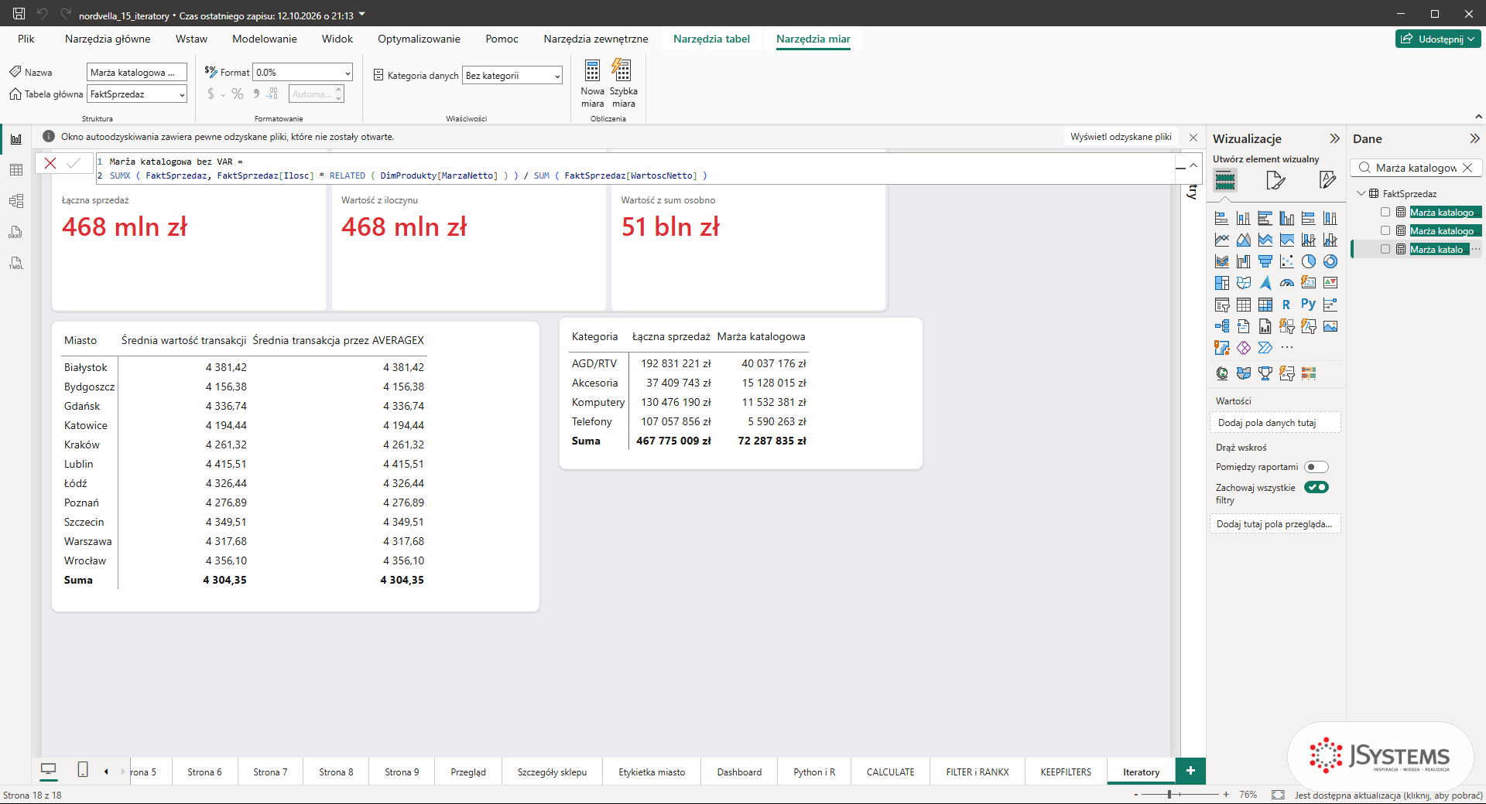Switch to the Dashboard page tab
The width and height of the screenshot is (1486, 804).
pos(739,772)
